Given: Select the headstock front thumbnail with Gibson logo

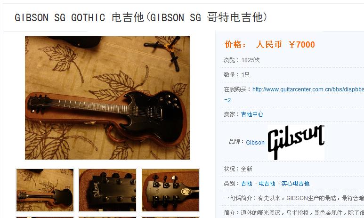Looking at the screenshot, I should [x=107, y=190].
